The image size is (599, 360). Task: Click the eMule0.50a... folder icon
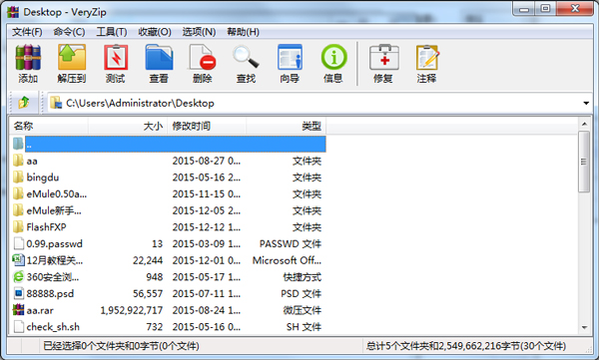(18, 193)
